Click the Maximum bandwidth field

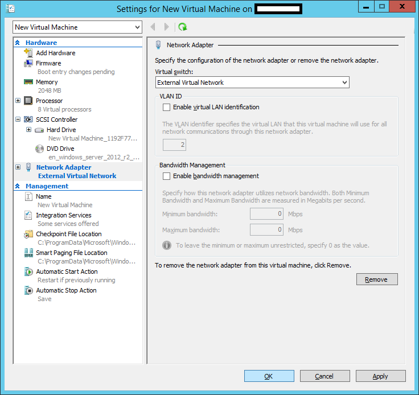266,230
